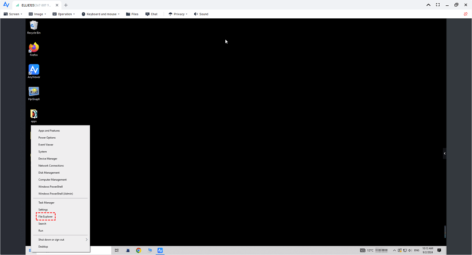Select the HprSnap6 desktop icon
Viewport: 472px width, 255px height.
point(34,94)
